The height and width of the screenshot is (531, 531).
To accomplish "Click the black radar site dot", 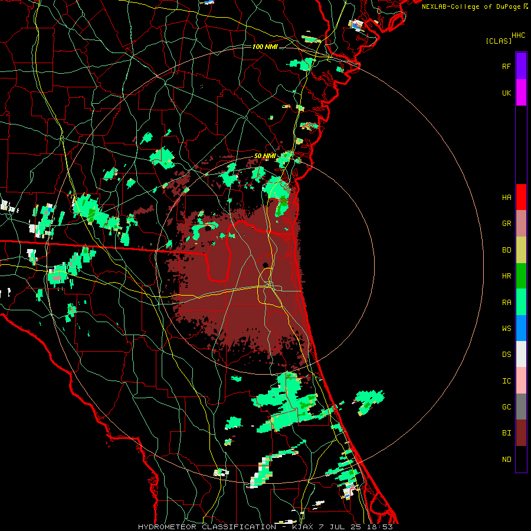I will [x=265, y=264].
